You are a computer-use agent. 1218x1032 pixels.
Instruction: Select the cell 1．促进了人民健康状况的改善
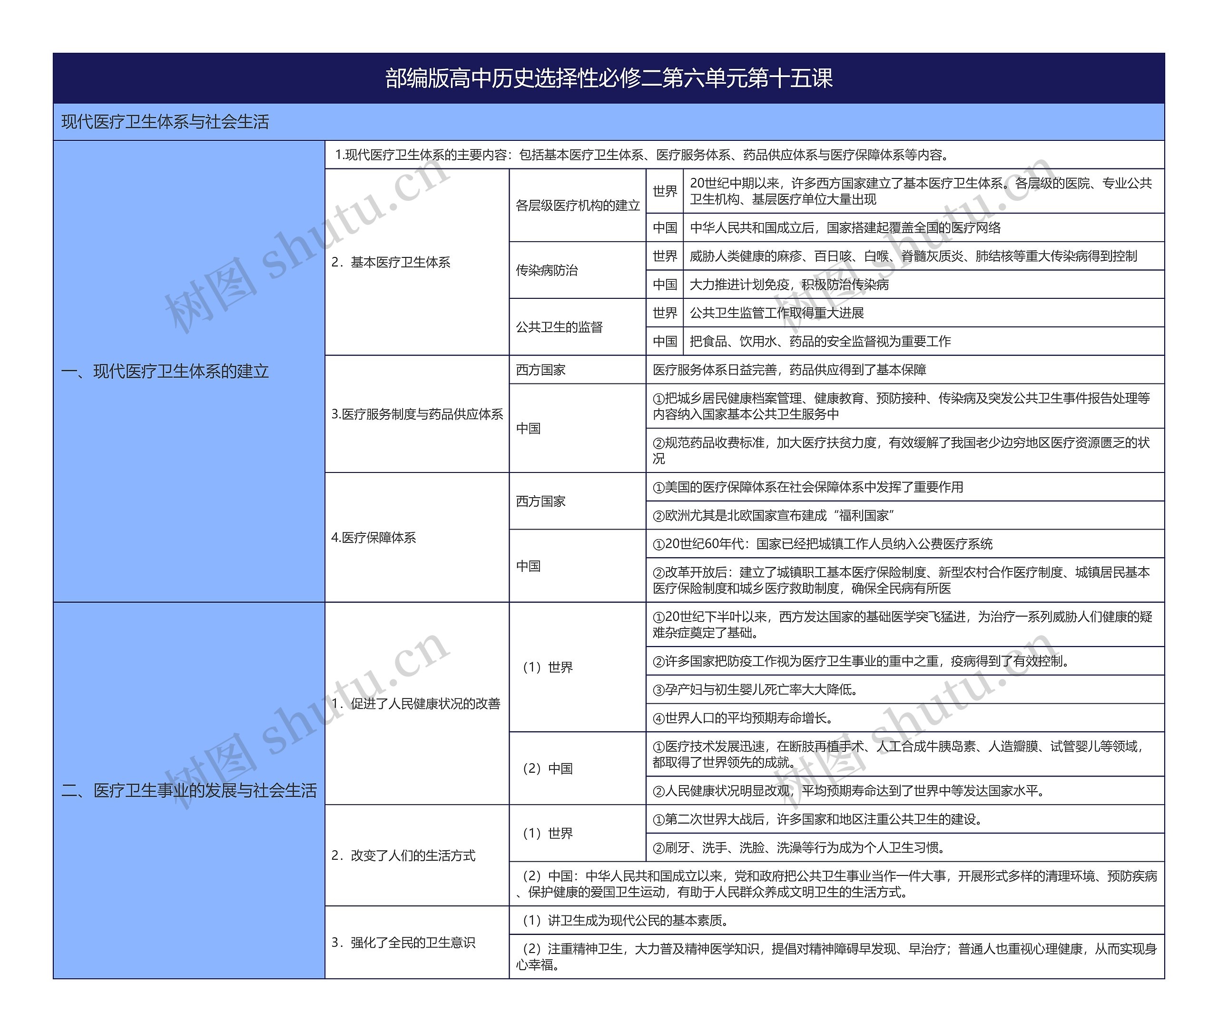click(x=417, y=704)
